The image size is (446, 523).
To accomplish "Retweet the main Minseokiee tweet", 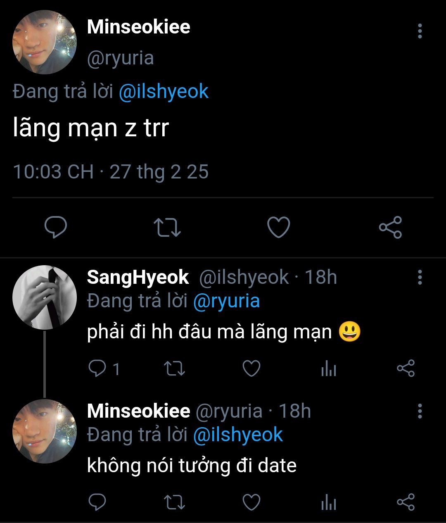I will point(167,227).
